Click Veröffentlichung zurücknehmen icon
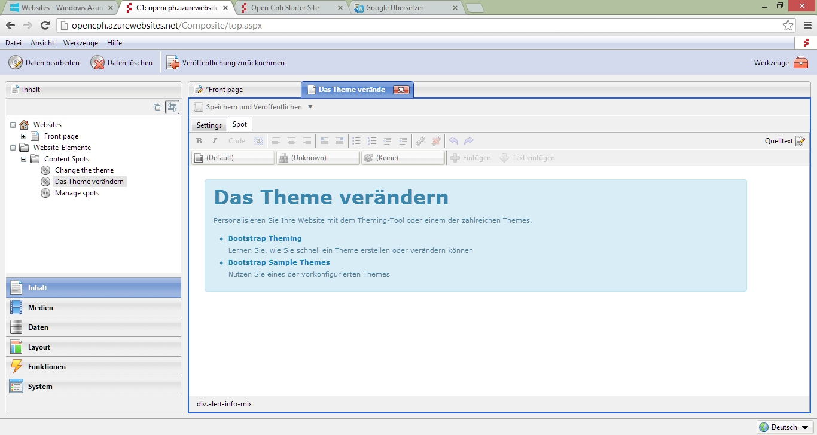The height and width of the screenshot is (435, 817). click(173, 63)
